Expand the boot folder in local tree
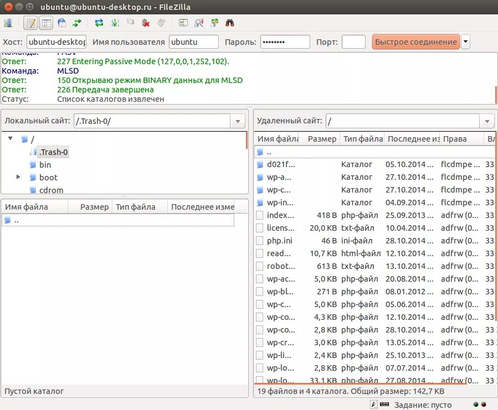Image resolution: width=498 pixels, height=410 pixels. point(18,177)
